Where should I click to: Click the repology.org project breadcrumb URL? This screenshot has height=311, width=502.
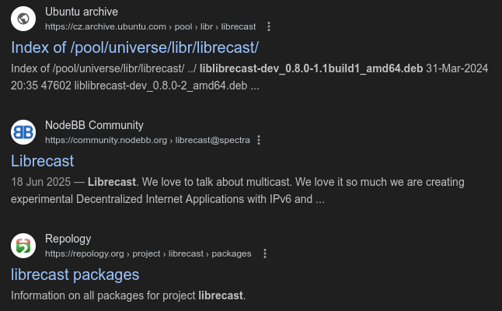(148, 253)
